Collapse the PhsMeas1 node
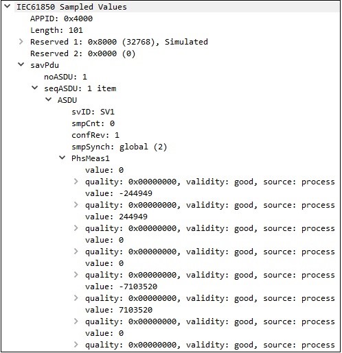Viewport: 342px width, 353px height. (x=62, y=158)
